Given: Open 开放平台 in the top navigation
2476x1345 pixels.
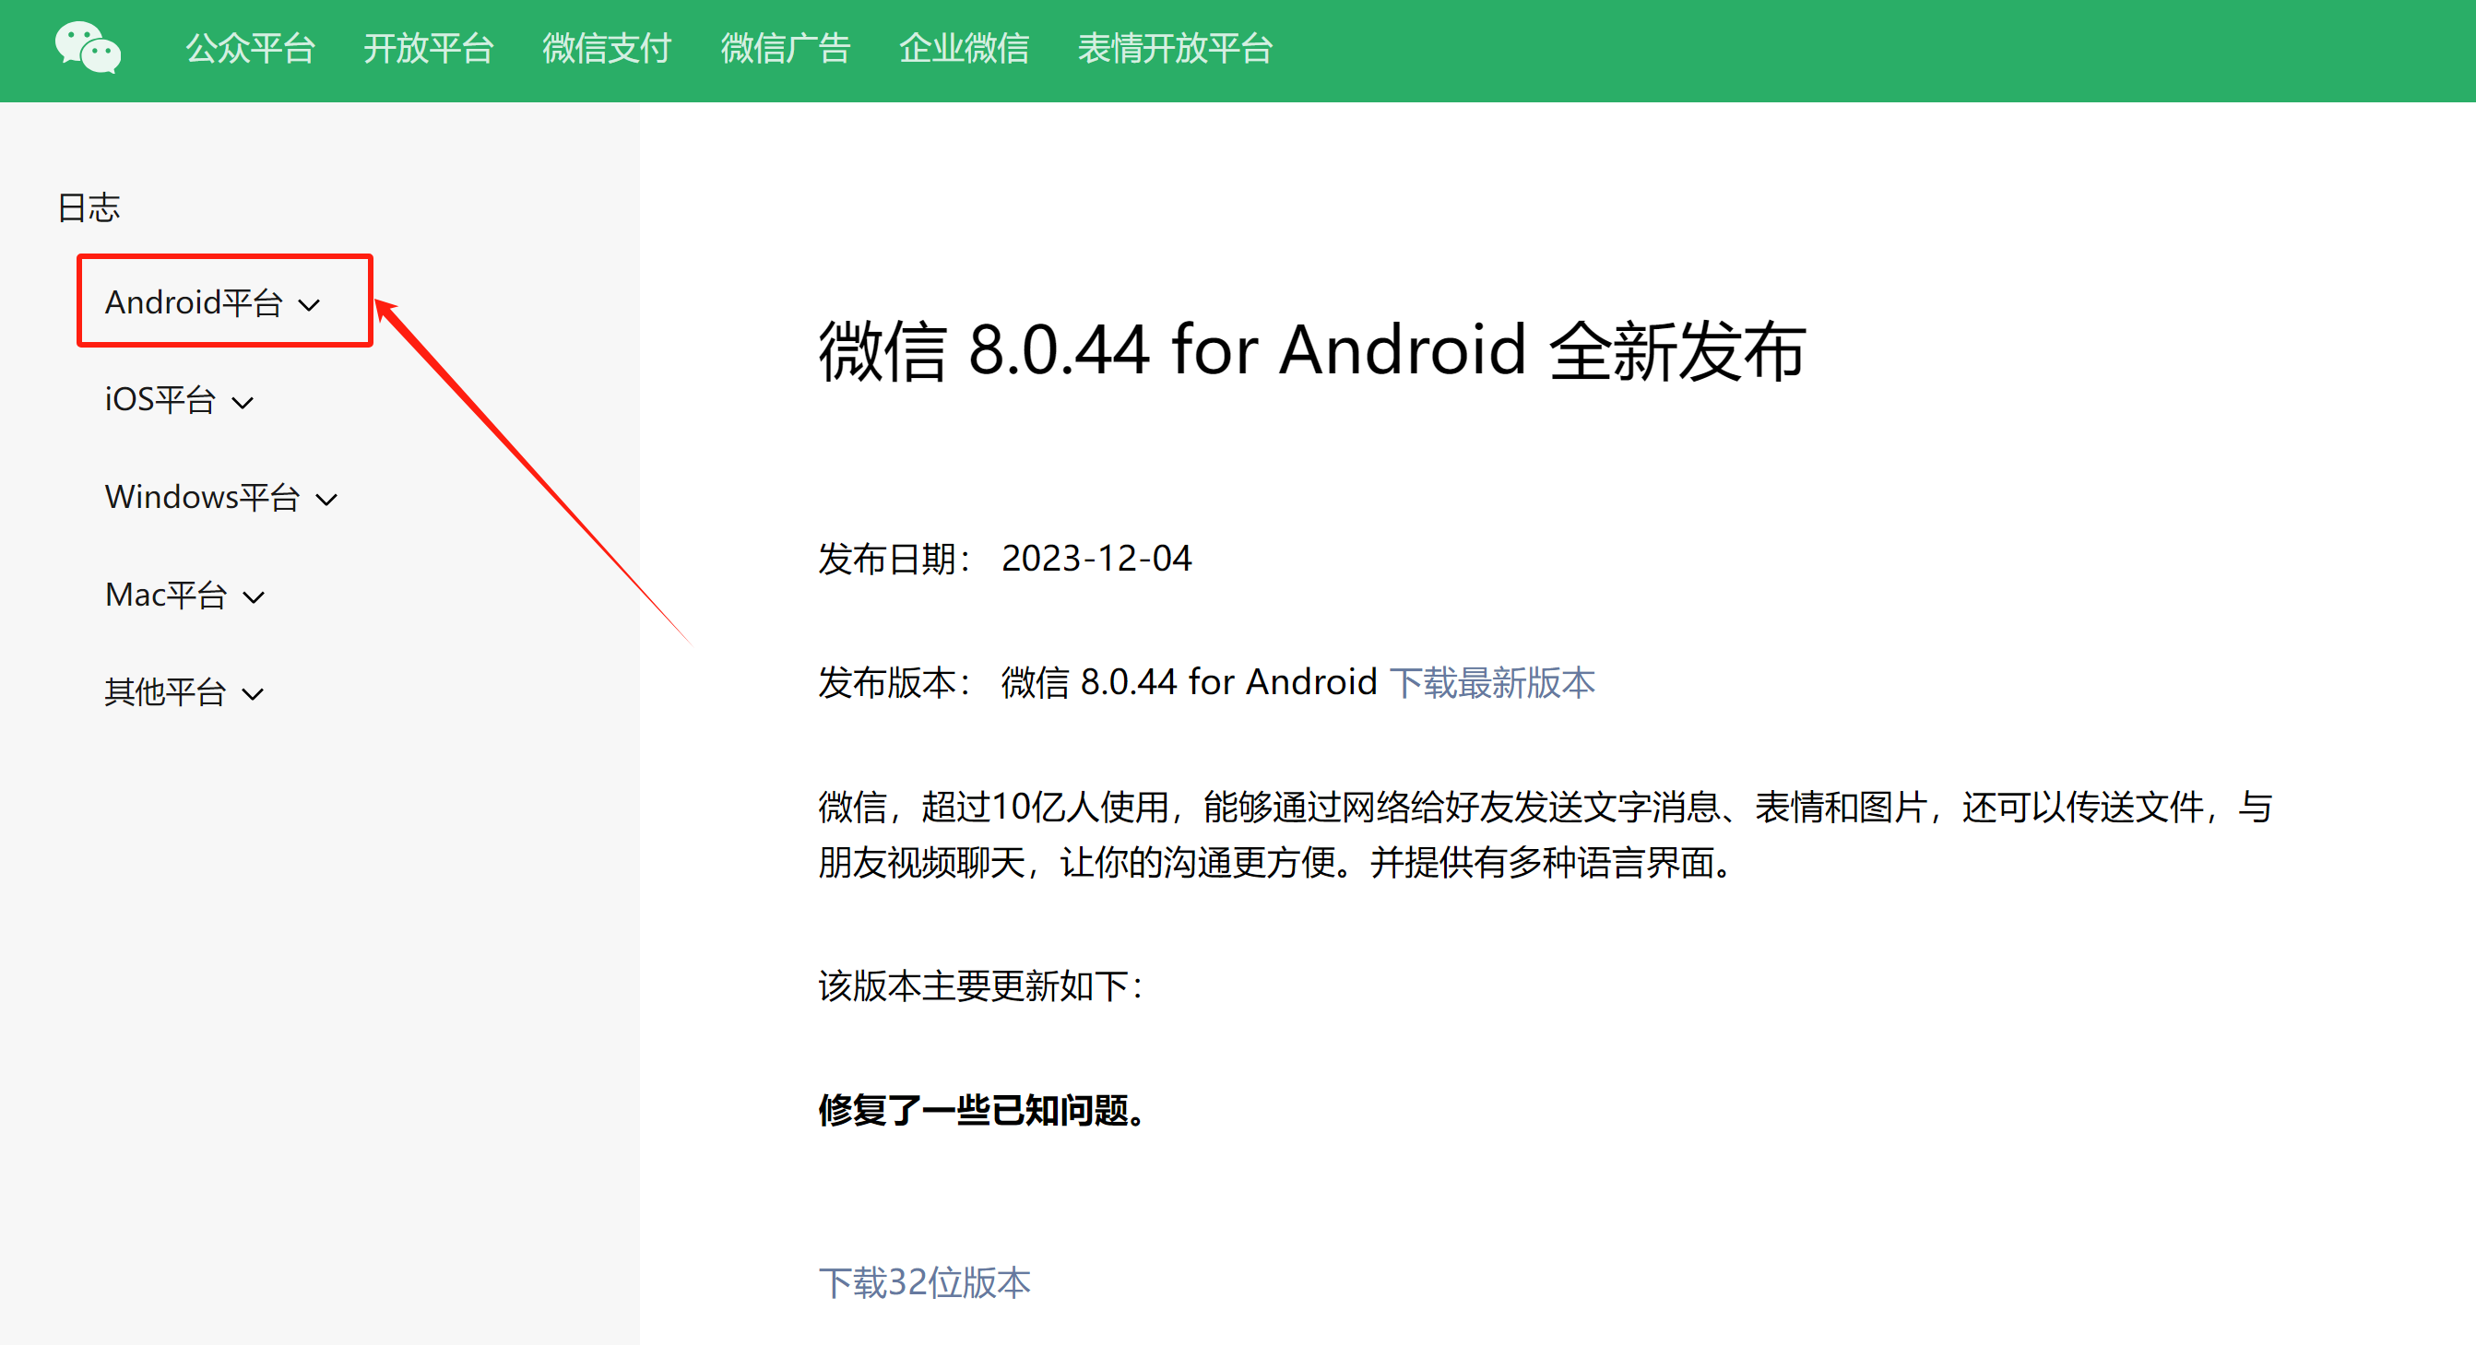Looking at the screenshot, I should point(429,48).
